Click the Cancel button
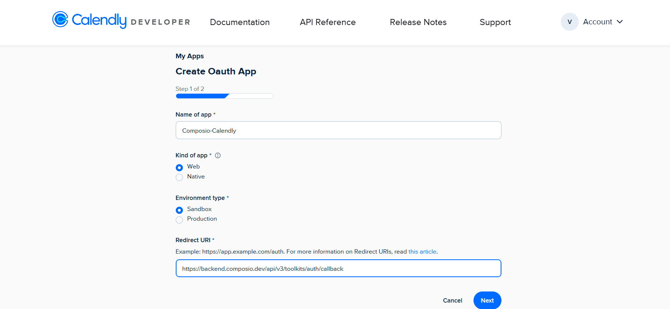Image resolution: width=670 pixels, height=309 pixels. 452,300
